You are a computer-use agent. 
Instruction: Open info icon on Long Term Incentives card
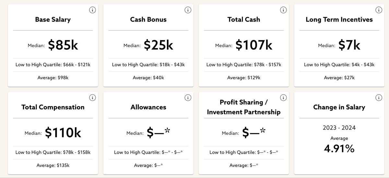coord(378,10)
